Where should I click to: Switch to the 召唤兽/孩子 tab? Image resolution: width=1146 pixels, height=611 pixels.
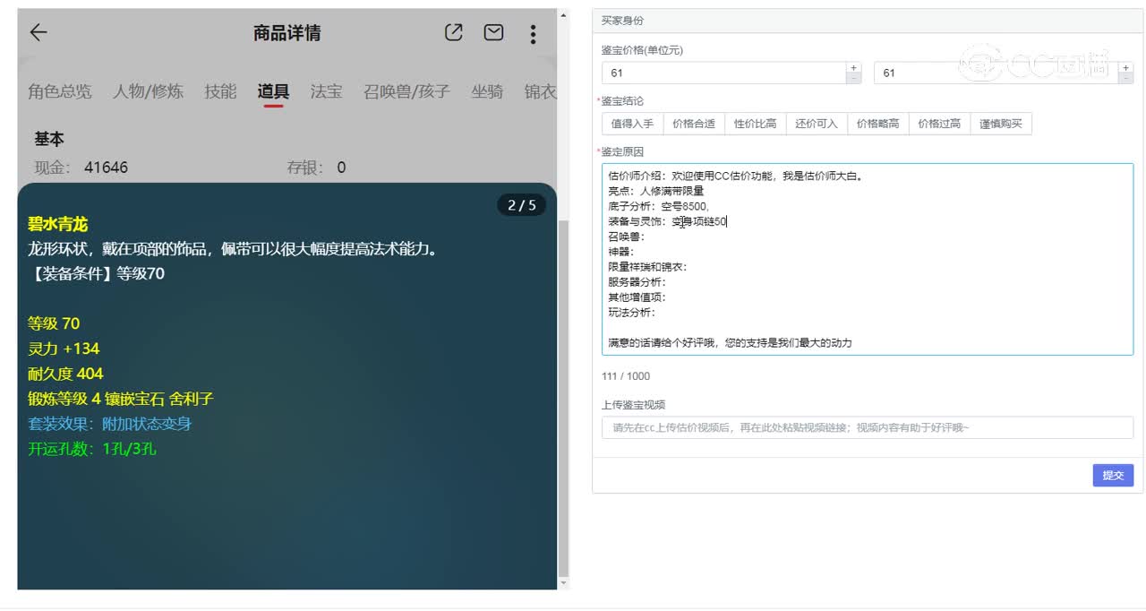(x=404, y=91)
